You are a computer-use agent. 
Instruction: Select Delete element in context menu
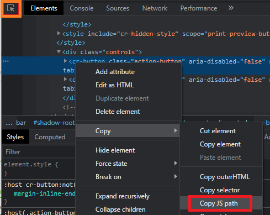(118, 112)
